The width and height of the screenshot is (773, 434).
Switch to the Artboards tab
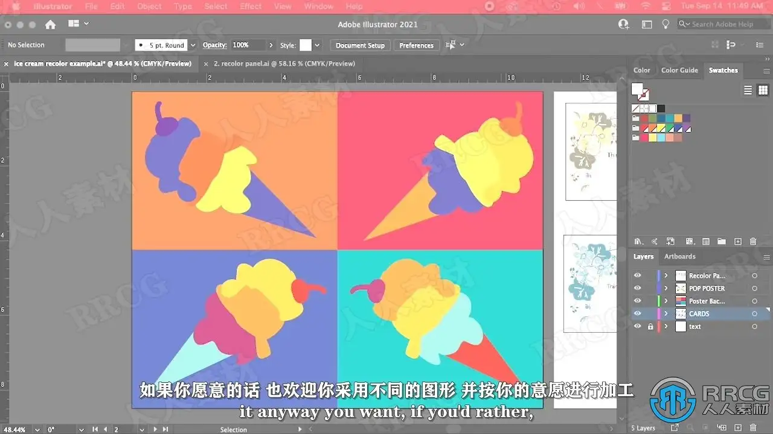680,257
